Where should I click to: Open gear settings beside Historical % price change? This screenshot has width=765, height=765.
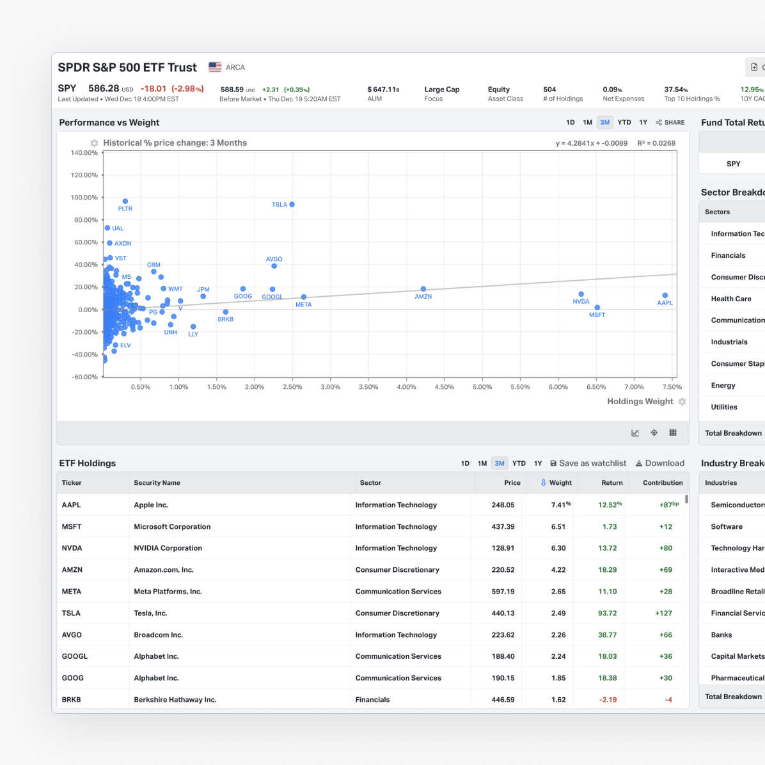click(x=94, y=143)
